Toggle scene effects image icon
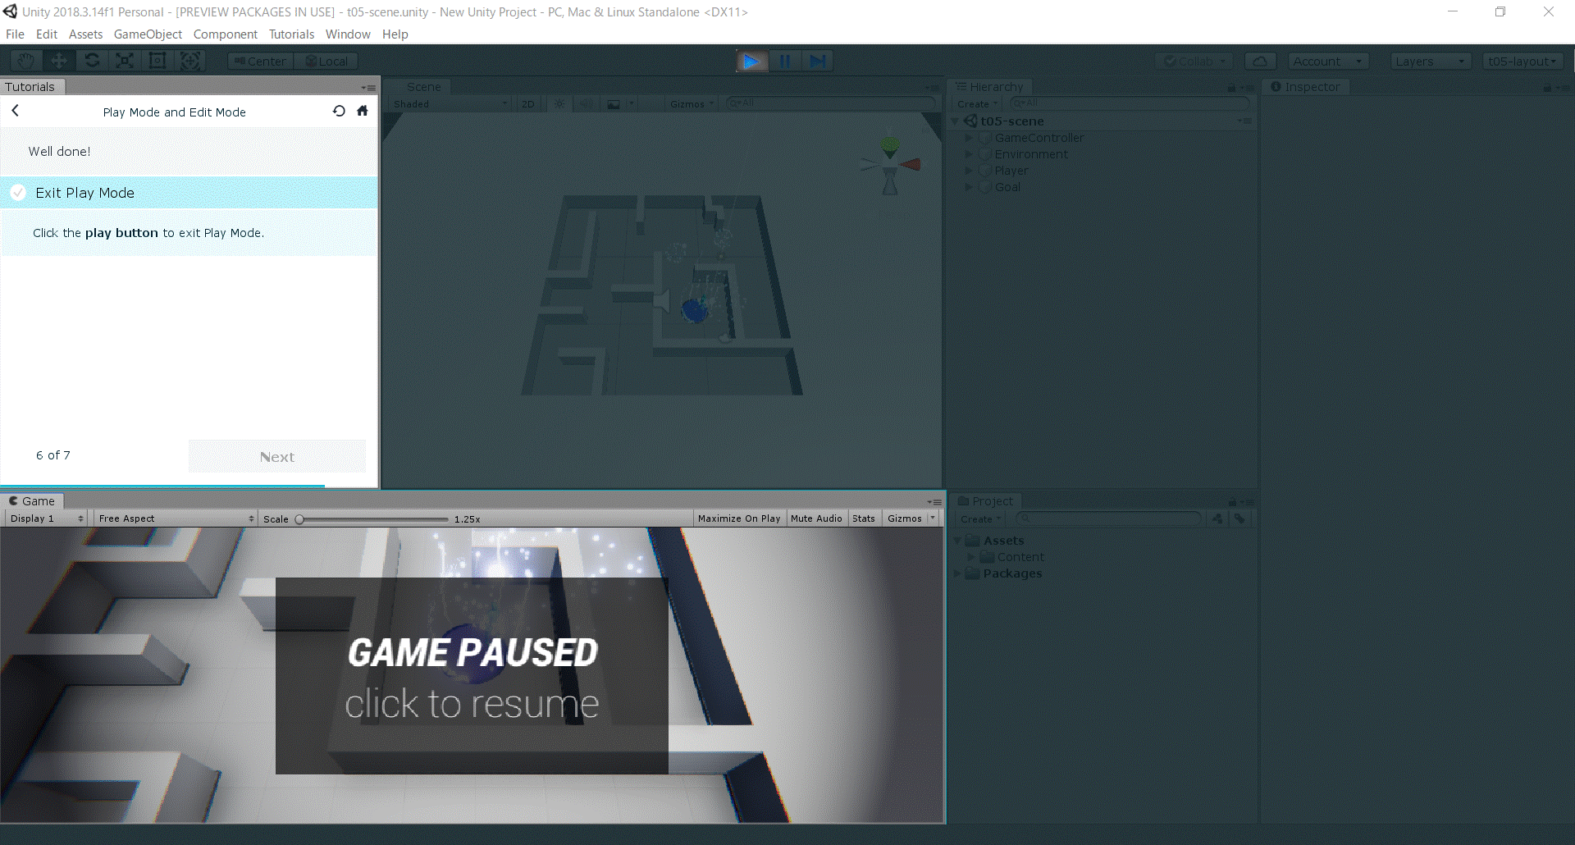Image resolution: width=1575 pixels, height=845 pixels. (x=614, y=104)
